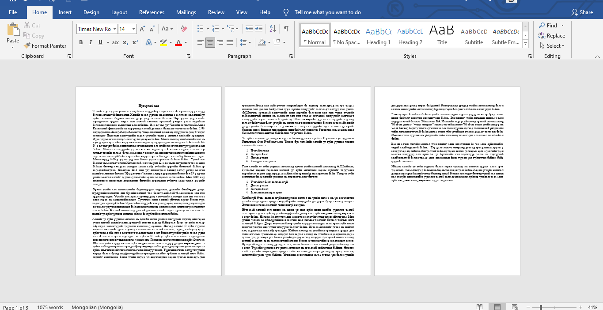Viewport: 603px width, 310px height.
Task: Switch to the Layout tab
Action: [119, 12]
